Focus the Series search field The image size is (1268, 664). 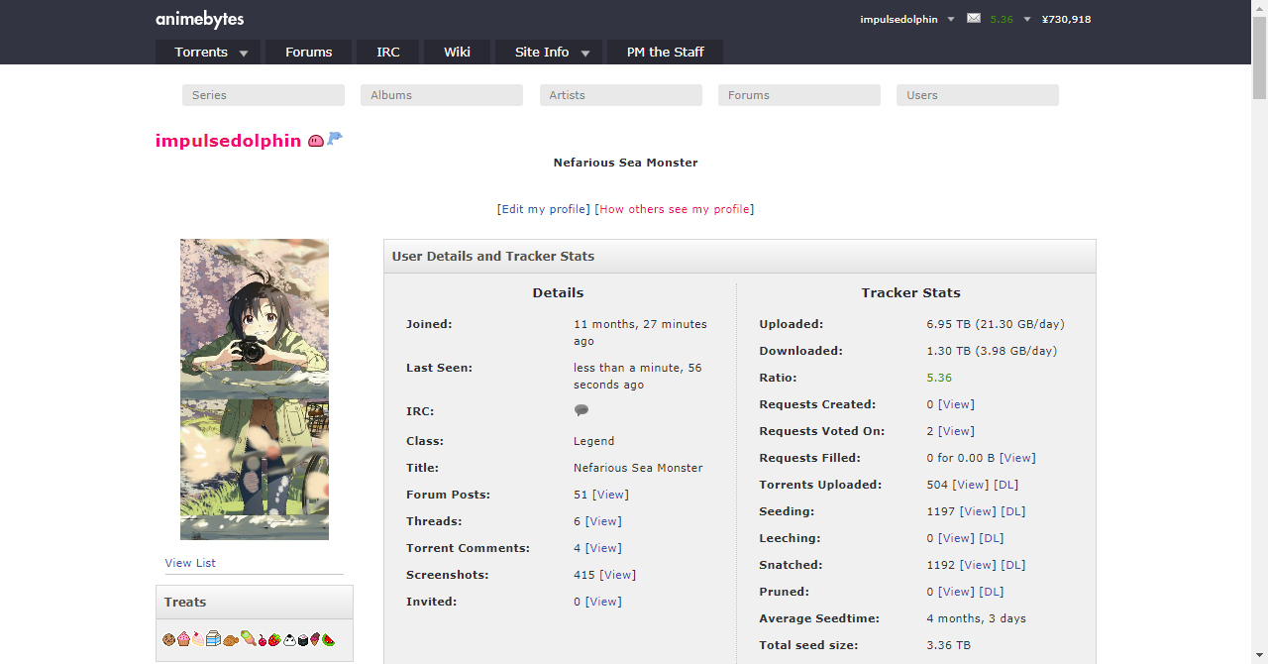264,95
